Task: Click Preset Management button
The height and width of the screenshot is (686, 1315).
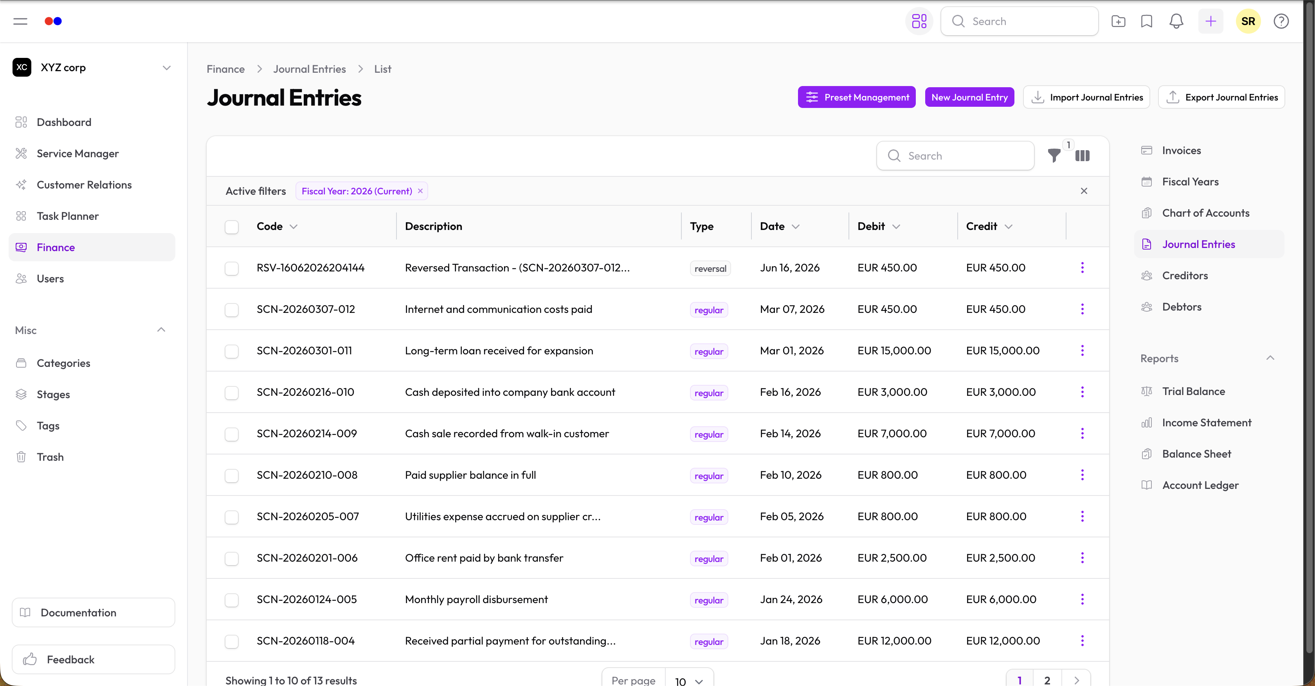Action: pyautogui.click(x=857, y=97)
